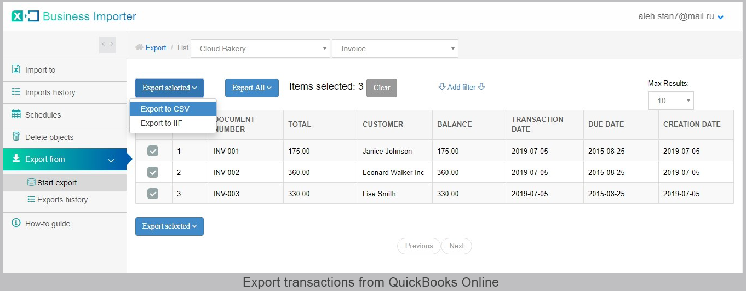Click the Add filter link
746x291 pixels.
pyautogui.click(x=462, y=87)
